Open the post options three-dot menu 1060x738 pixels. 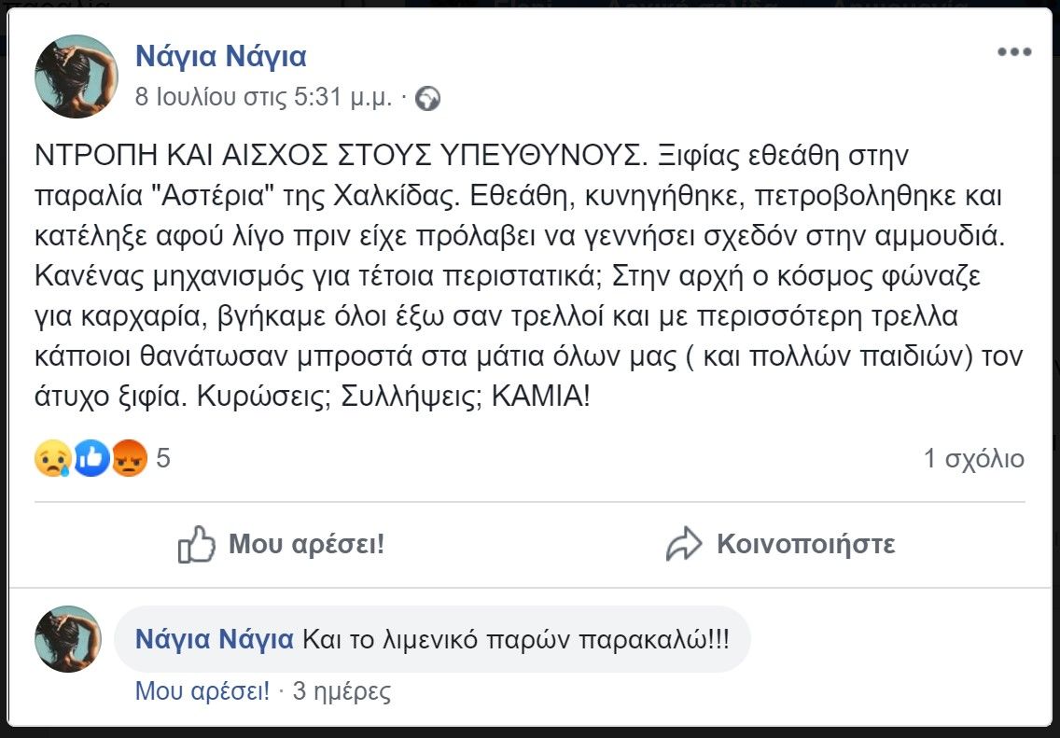click(1013, 52)
